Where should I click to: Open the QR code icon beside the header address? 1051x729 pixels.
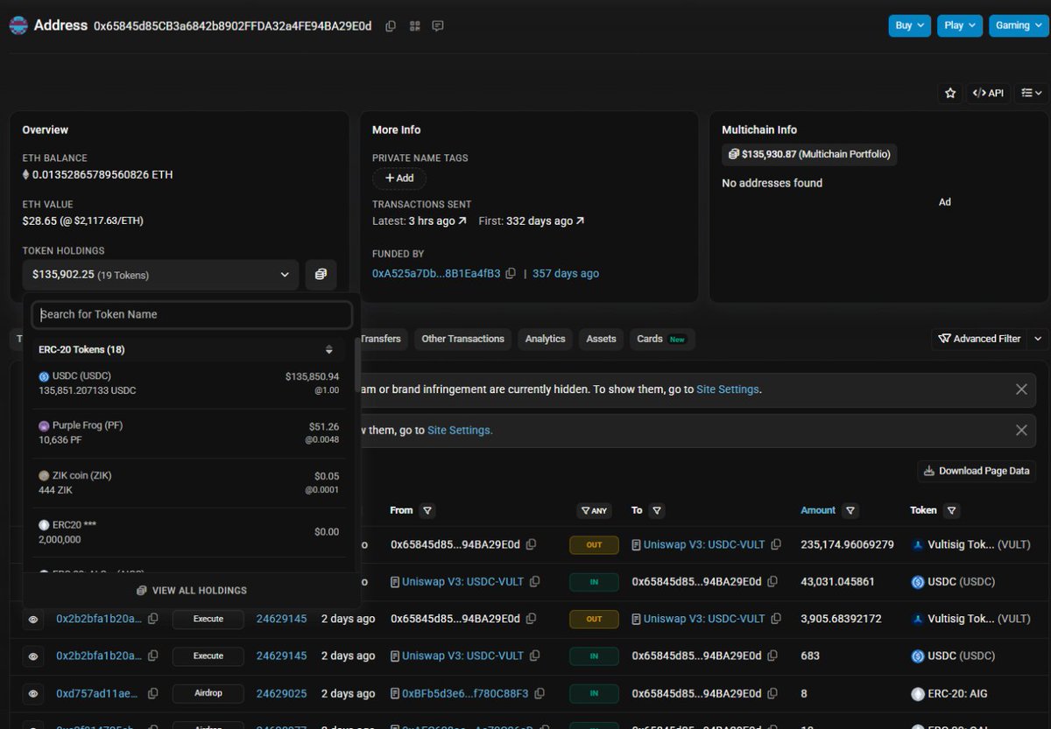pos(414,26)
